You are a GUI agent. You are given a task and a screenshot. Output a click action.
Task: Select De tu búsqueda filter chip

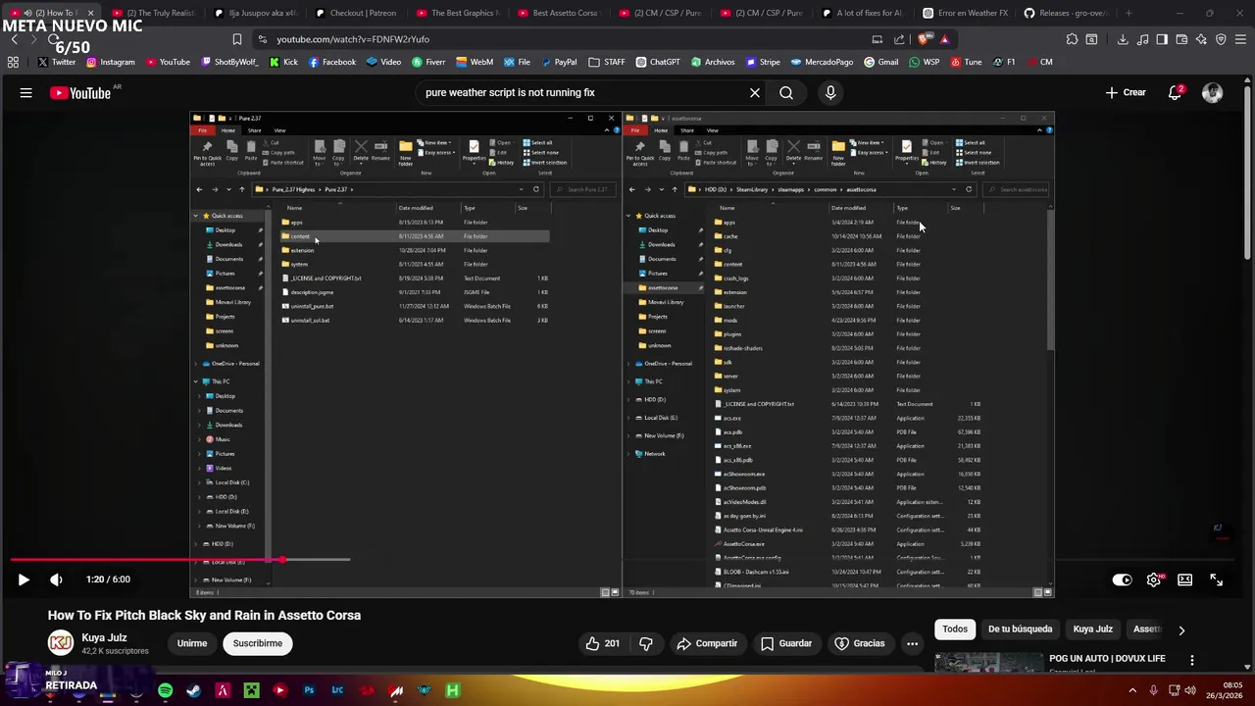pyautogui.click(x=1020, y=630)
